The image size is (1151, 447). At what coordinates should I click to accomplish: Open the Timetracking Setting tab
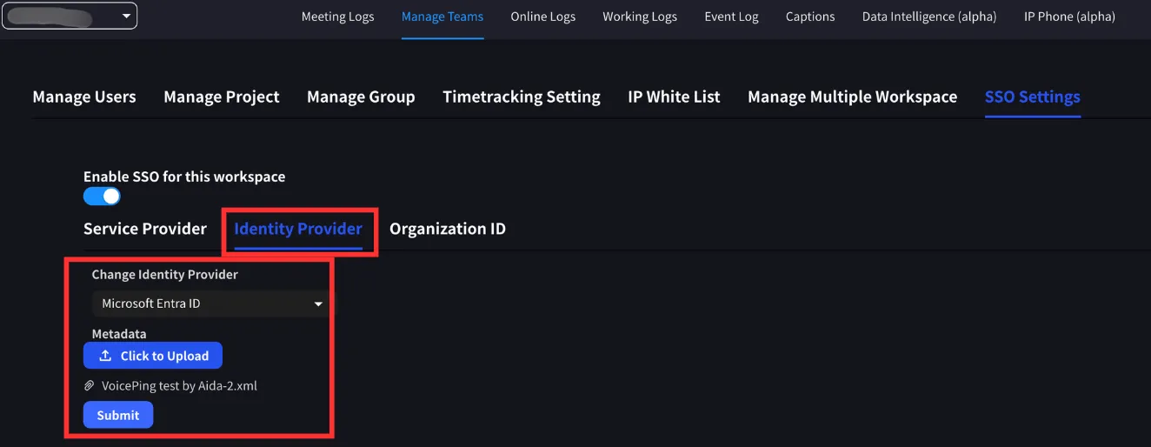pyautogui.click(x=522, y=97)
